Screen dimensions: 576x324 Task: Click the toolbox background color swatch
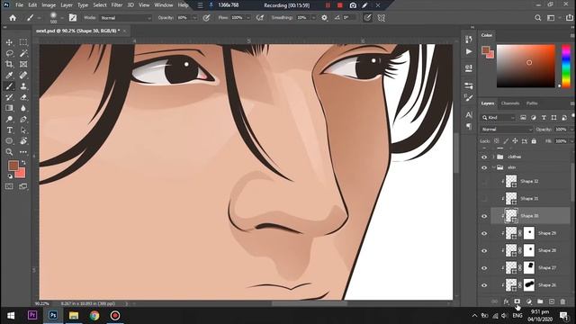click(x=21, y=173)
